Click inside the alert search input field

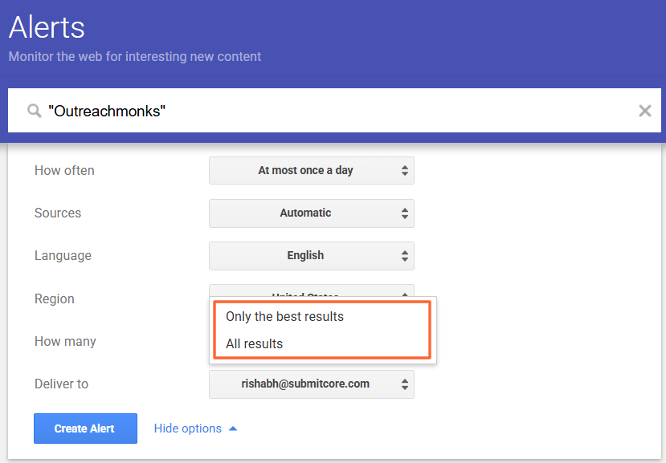(x=321, y=110)
